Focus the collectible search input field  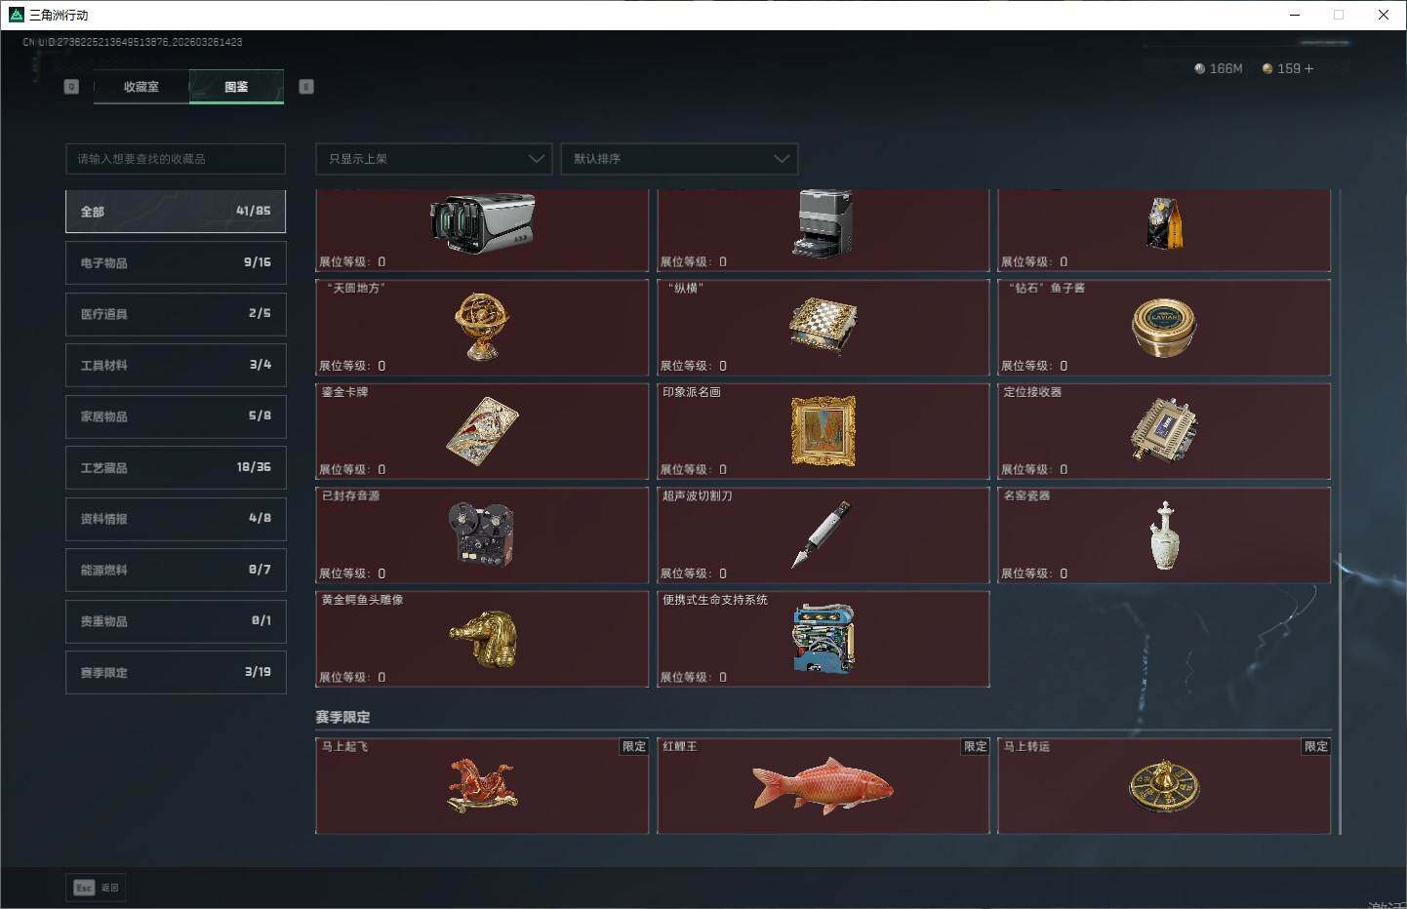(x=176, y=159)
